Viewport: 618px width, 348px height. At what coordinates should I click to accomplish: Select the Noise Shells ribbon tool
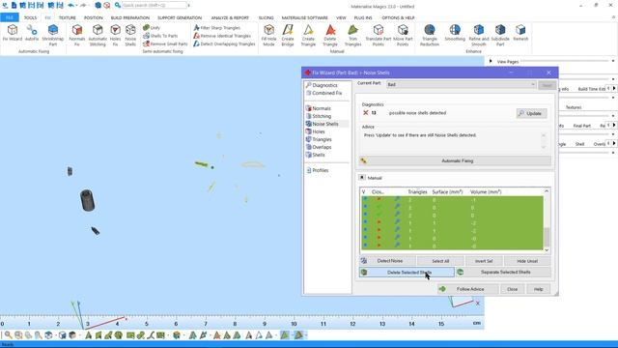[x=130, y=35]
